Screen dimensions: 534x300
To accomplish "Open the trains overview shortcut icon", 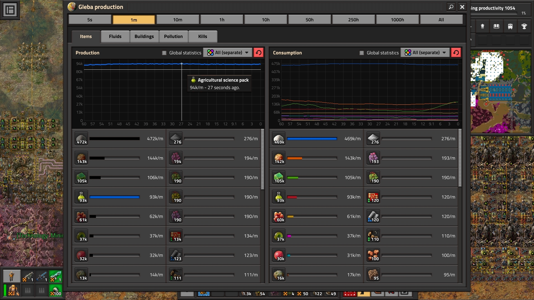I will [510, 26].
